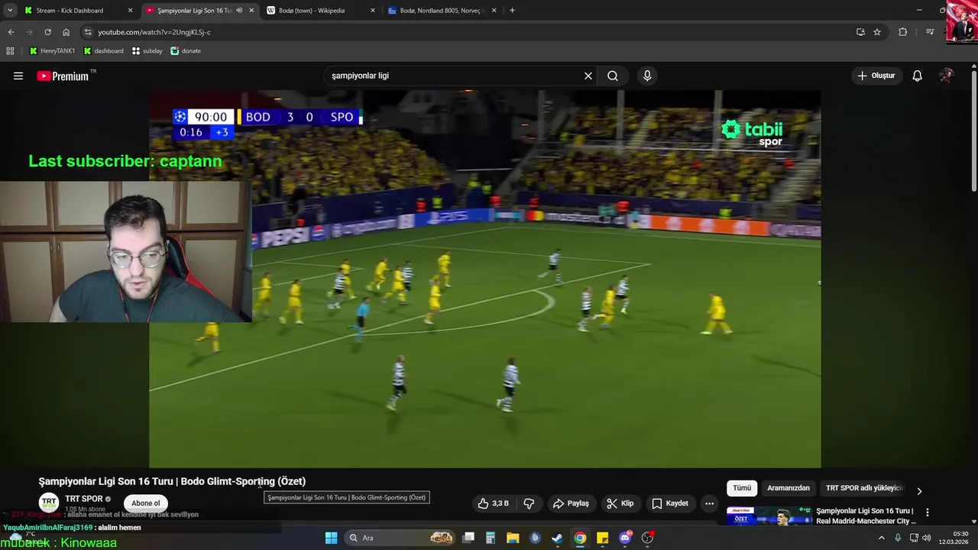This screenshot has height=550, width=978.
Task: Go back in browser history
Action: (x=11, y=32)
